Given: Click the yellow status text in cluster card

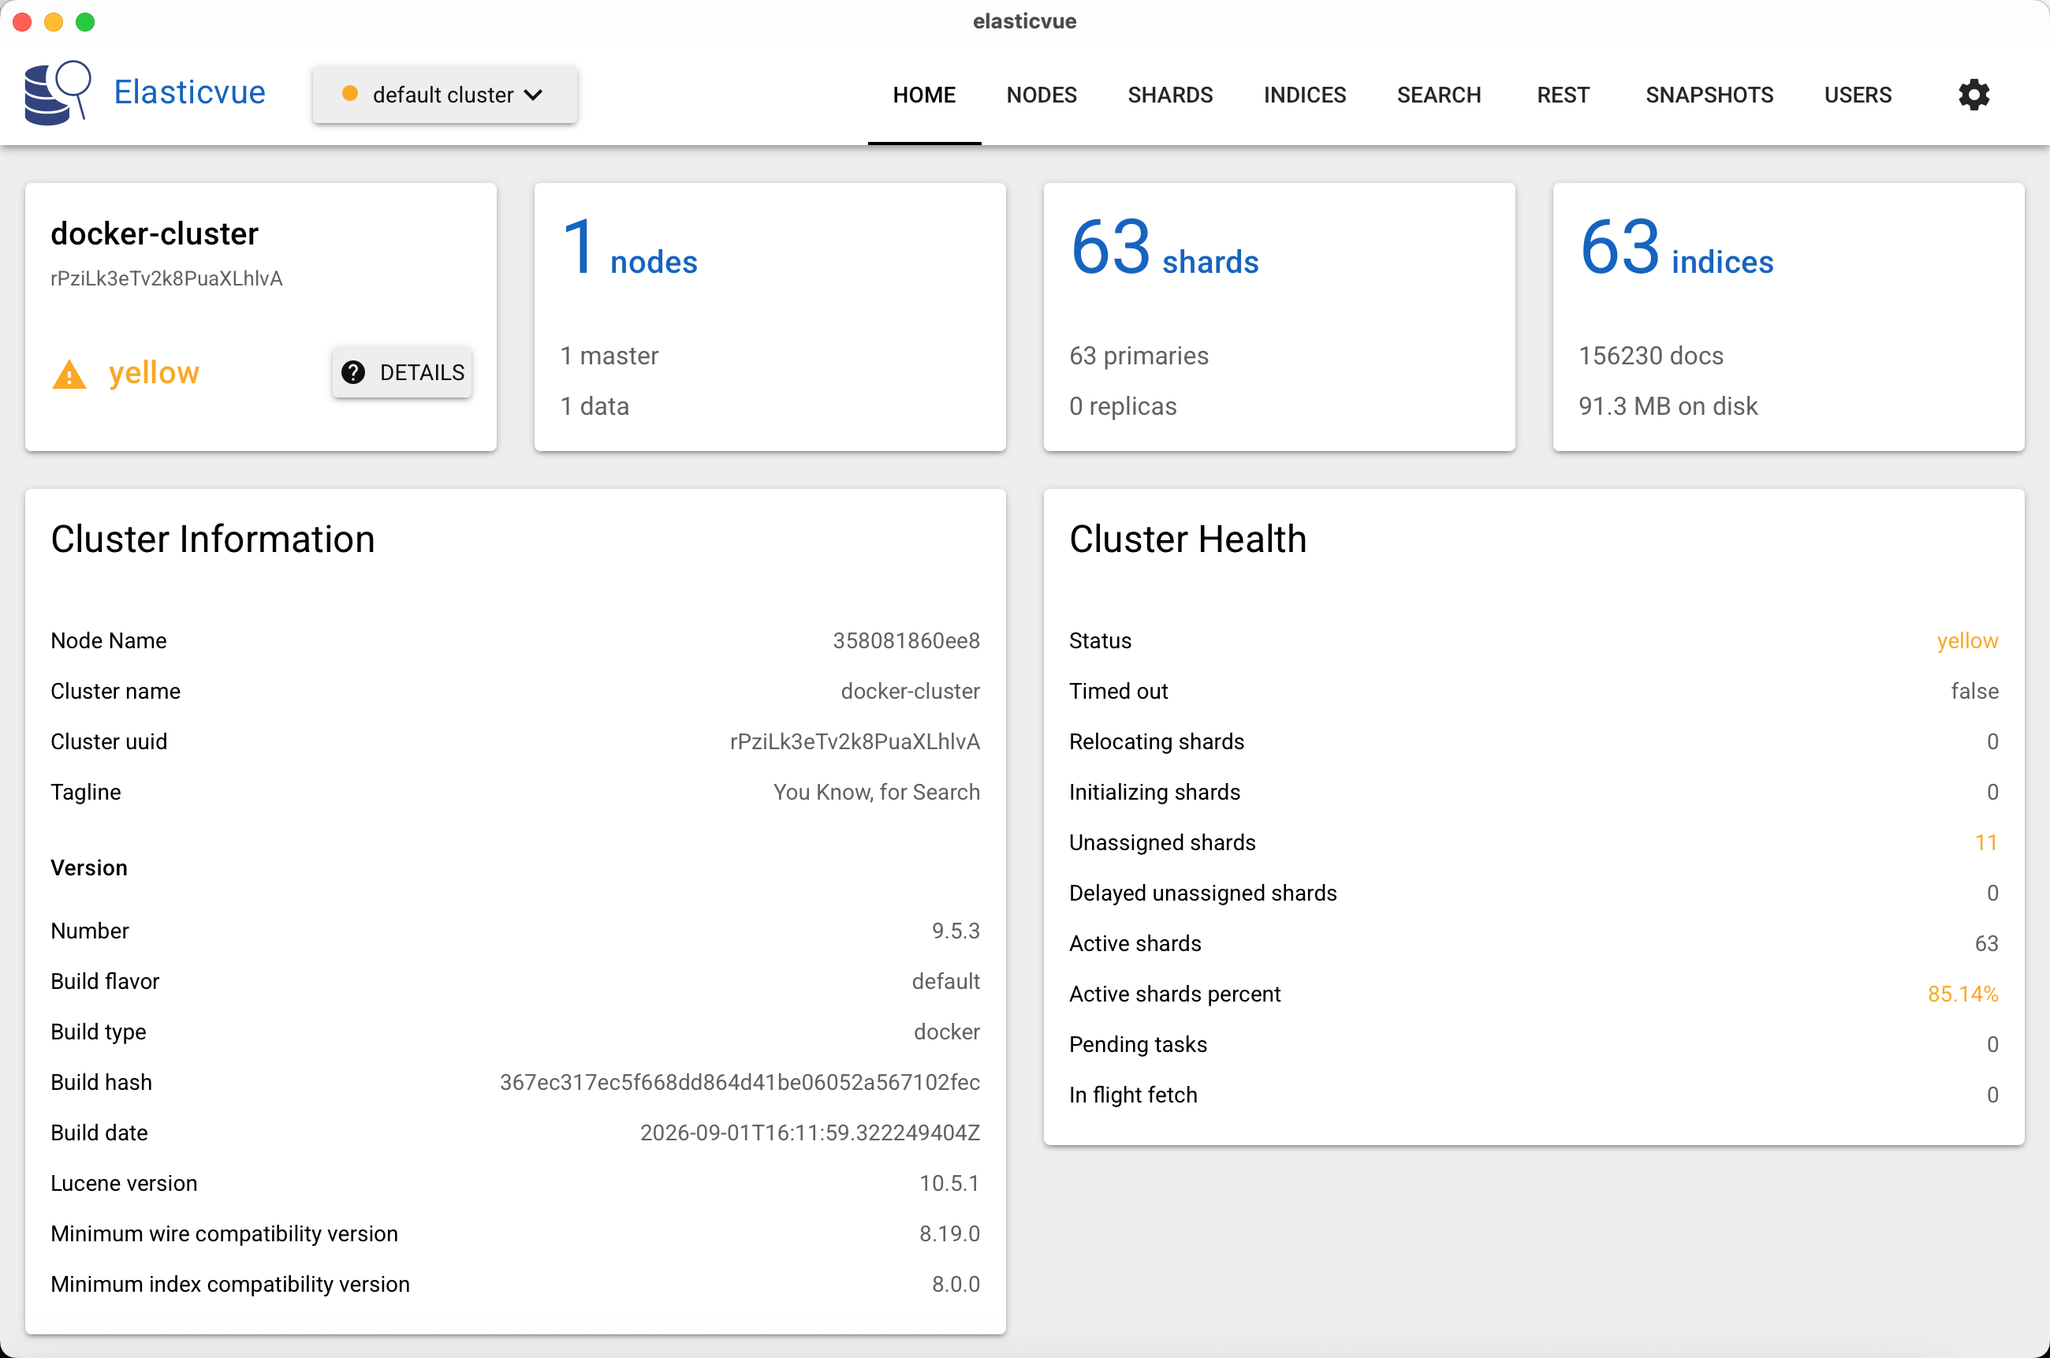Looking at the screenshot, I should [x=154, y=372].
